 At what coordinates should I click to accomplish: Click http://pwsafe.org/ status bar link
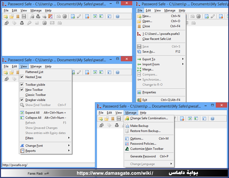15,165
